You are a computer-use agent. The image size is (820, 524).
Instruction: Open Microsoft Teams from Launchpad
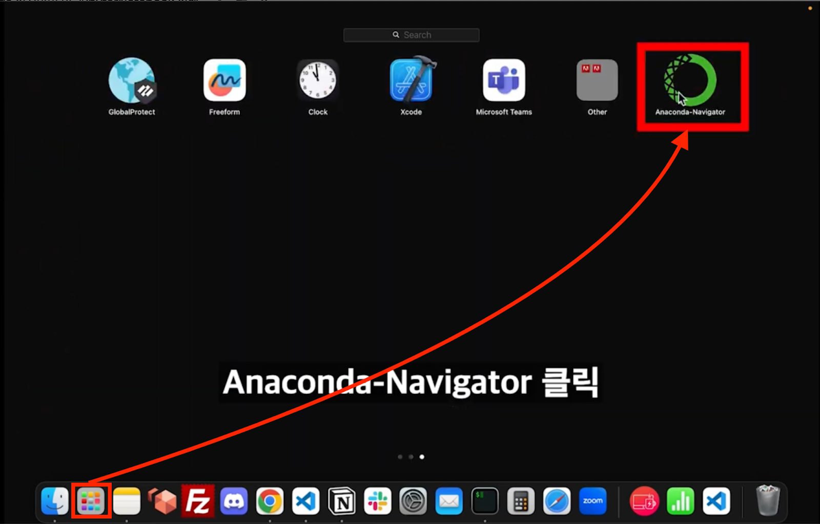coord(504,80)
